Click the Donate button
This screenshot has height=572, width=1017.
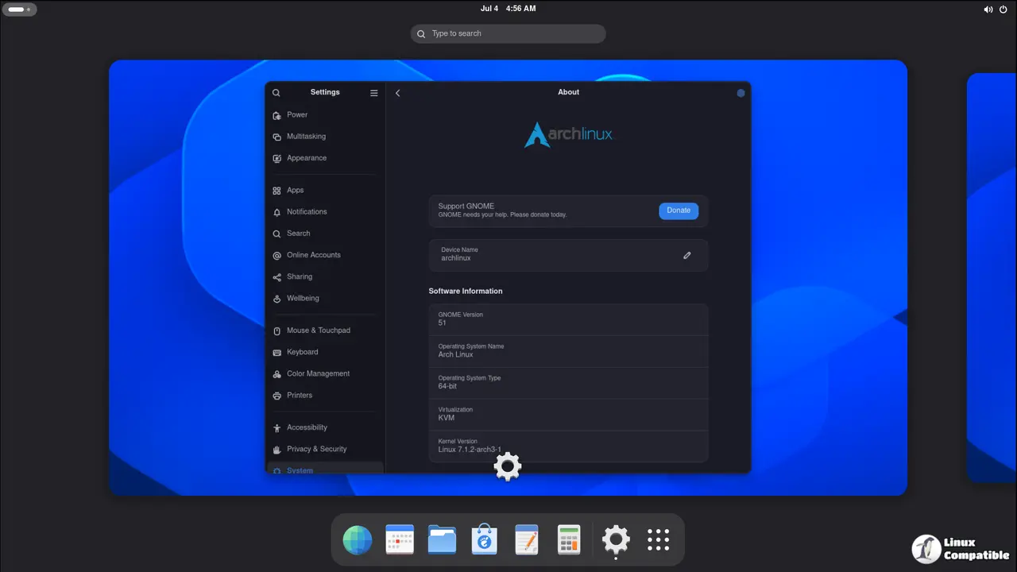coord(679,211)
